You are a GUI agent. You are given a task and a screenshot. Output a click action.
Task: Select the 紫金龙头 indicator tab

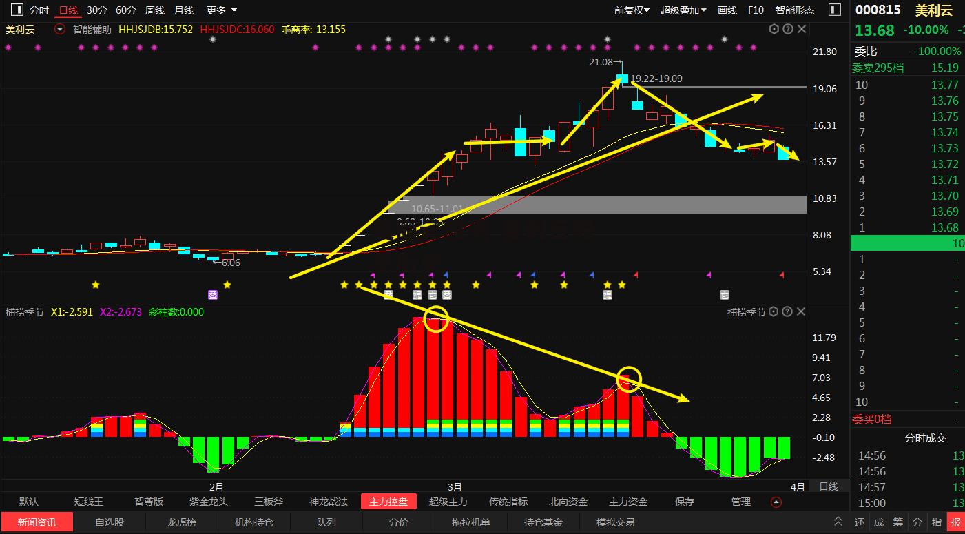pyautogui.click(x=209, y=502)
